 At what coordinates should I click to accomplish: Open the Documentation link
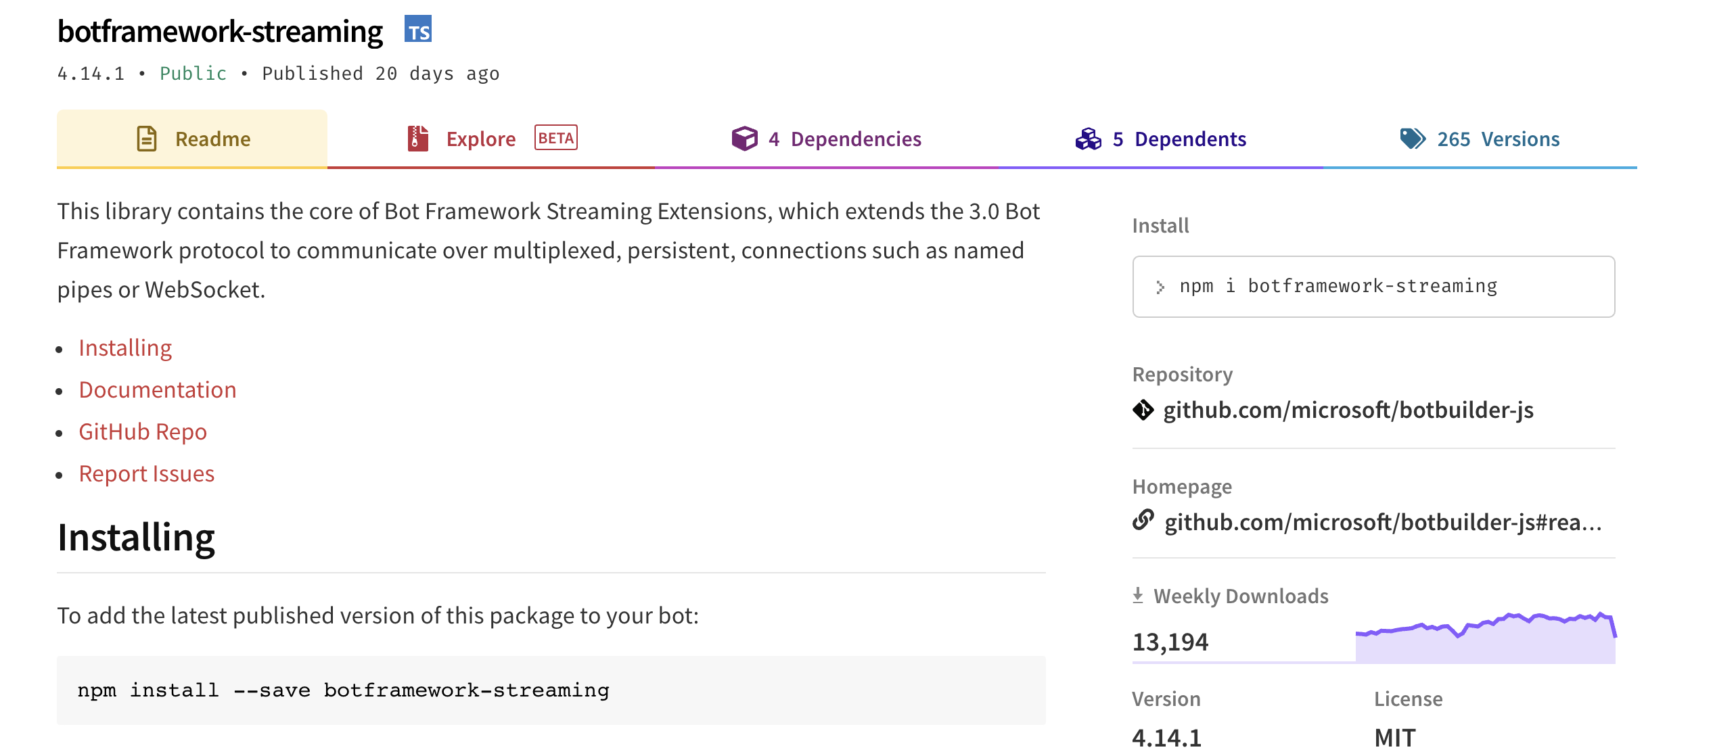click(x=157, y=389)
